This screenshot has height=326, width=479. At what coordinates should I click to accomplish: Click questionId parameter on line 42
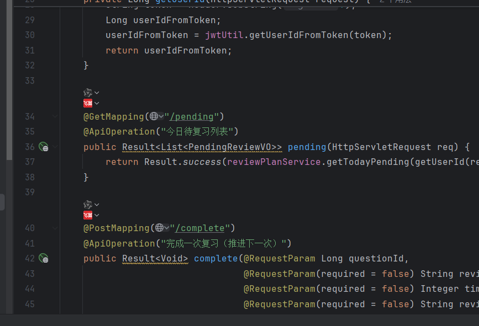click(x=376, y=259)
